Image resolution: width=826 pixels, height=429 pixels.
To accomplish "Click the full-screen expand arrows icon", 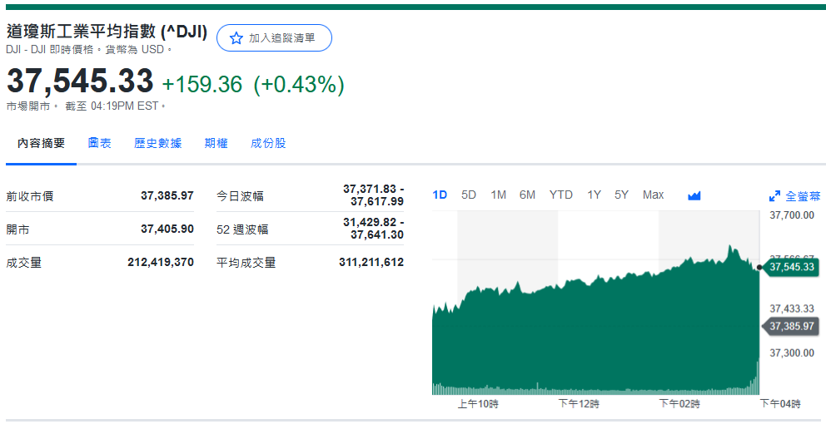I will coord(774,196).
